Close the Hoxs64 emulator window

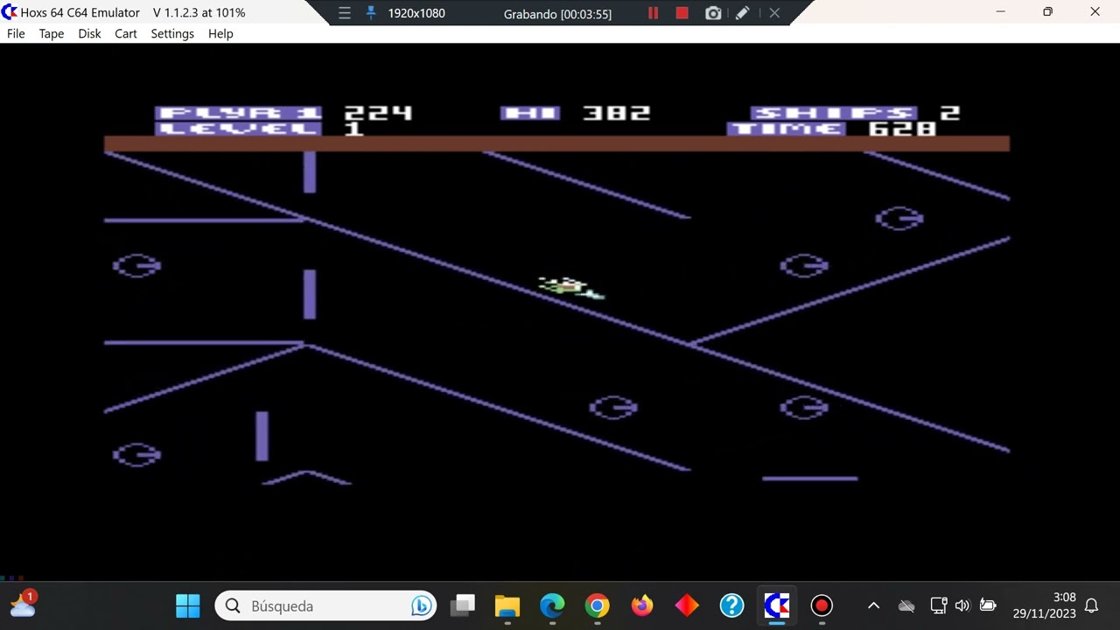coord(1095,12)
